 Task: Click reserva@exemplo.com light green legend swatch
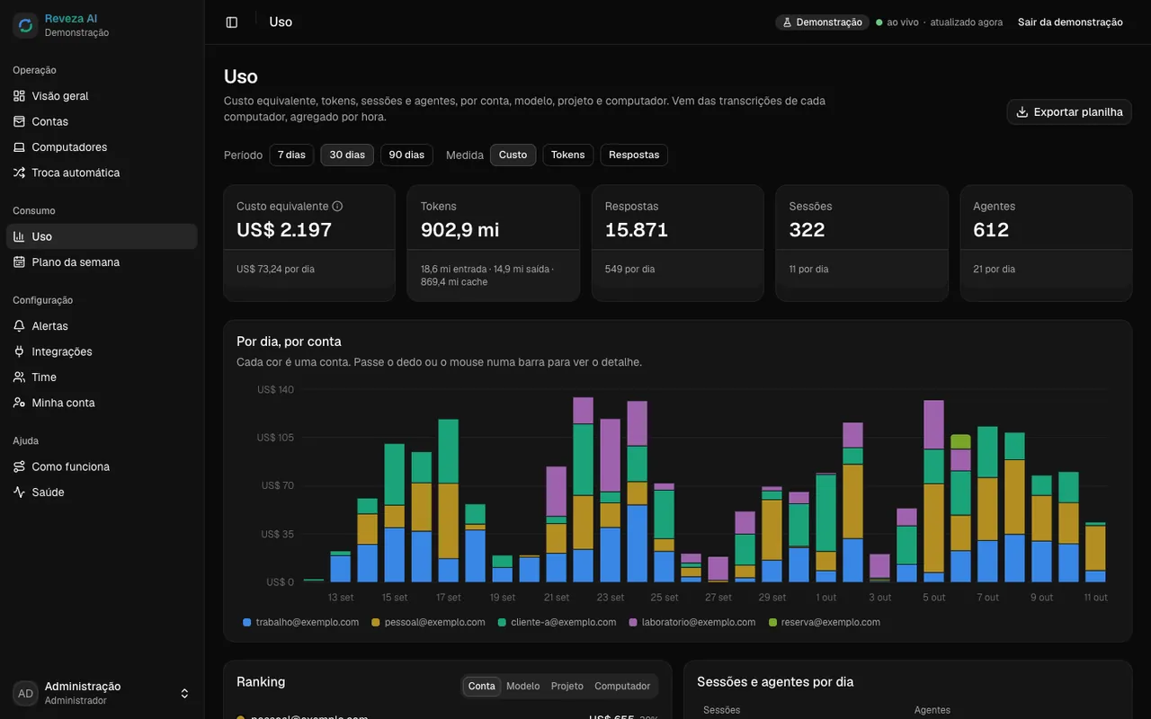pos(773,622)
